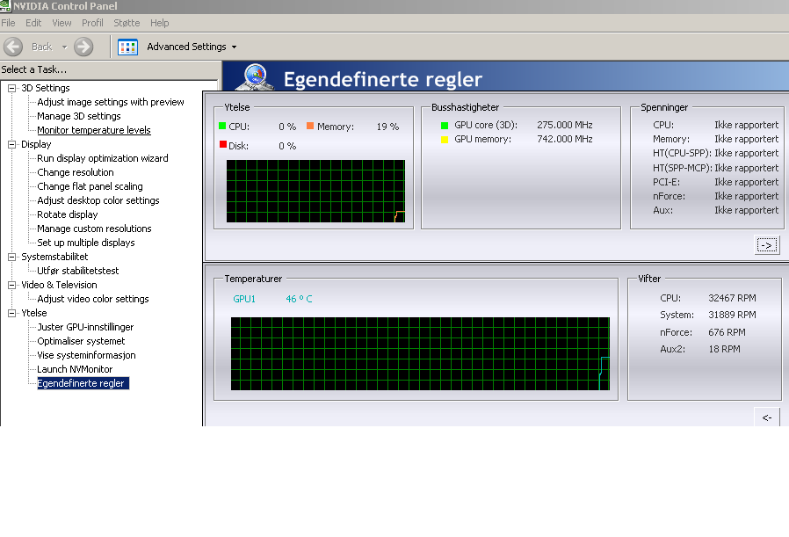Viewport: 789px width, 537px height.
Task: Select Adjust image settings with preview
Action: point(111,102)
